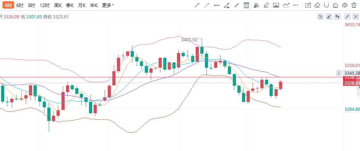The image size is (360, 151).
Task: Select the highlighter marker tool
Action: pyautogui.click(x=266, y=5)
